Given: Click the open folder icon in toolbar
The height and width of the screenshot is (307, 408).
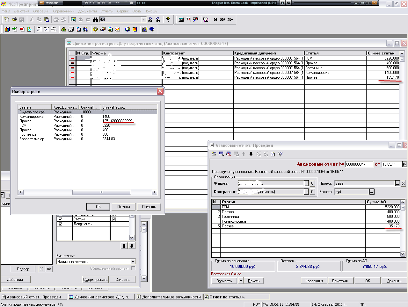Looking at the screenshot, I should 14,20.
